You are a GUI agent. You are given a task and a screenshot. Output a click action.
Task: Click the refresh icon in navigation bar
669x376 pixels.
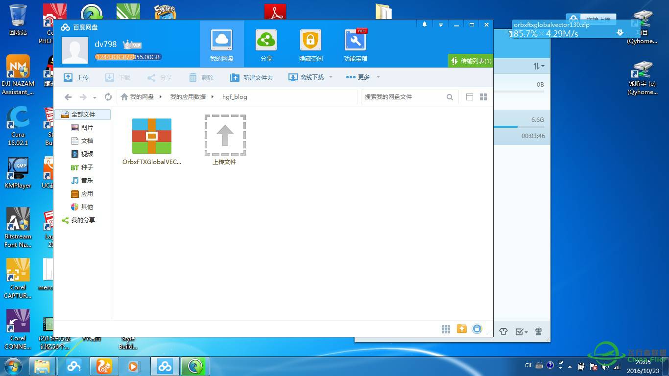coord(108,97)
